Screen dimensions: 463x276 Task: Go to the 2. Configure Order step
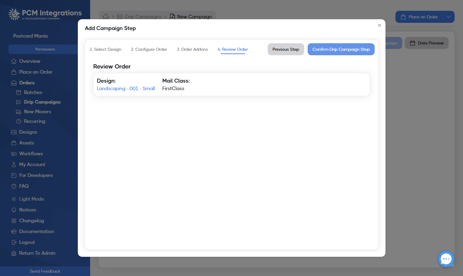[149, 49]
